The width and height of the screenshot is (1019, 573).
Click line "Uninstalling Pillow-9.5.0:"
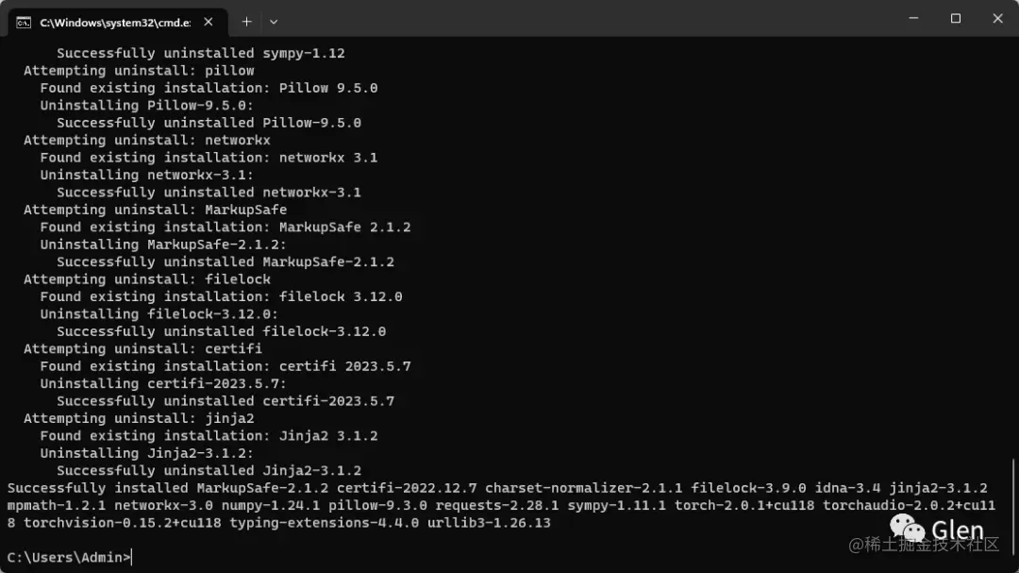pos(147,106)
